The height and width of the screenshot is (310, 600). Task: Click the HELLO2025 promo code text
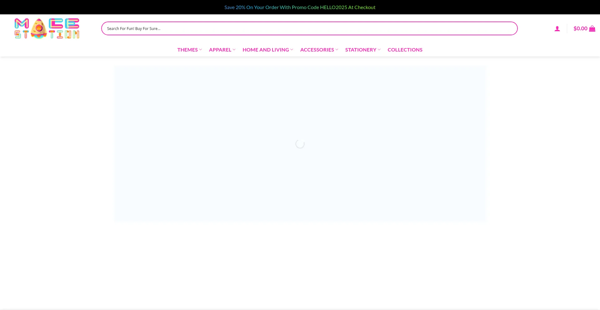[333, 7]
